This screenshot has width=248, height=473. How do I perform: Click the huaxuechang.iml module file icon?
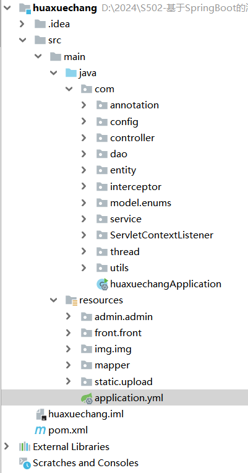pyautogui.click(x=40, y=414)
